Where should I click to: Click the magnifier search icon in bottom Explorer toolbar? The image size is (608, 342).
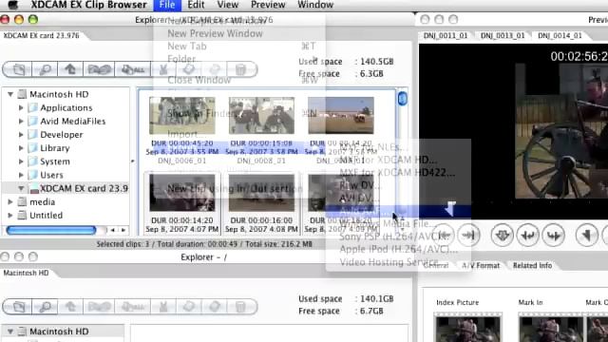pyautogui.click(x=45, y=307)
